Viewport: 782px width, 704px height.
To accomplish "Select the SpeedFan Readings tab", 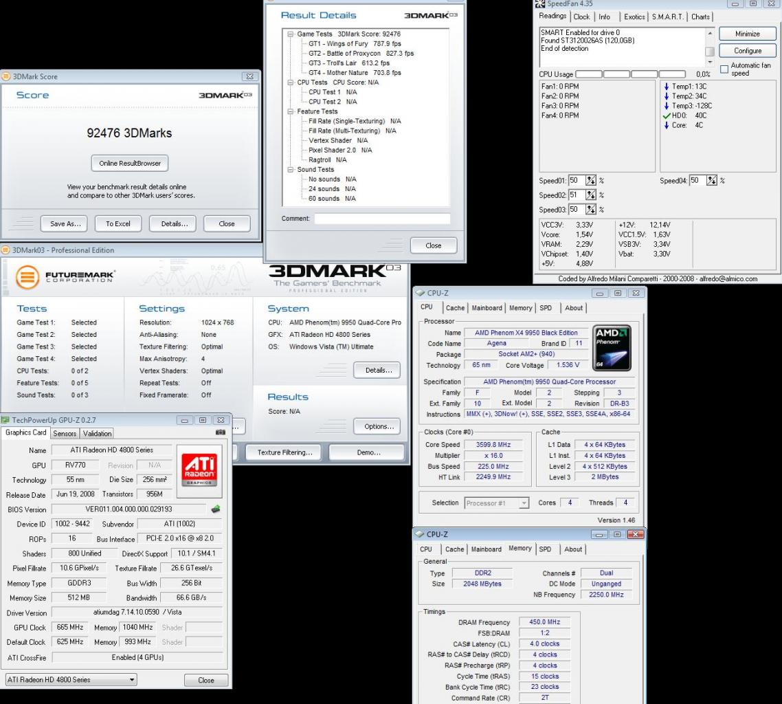I will (552, 16).
